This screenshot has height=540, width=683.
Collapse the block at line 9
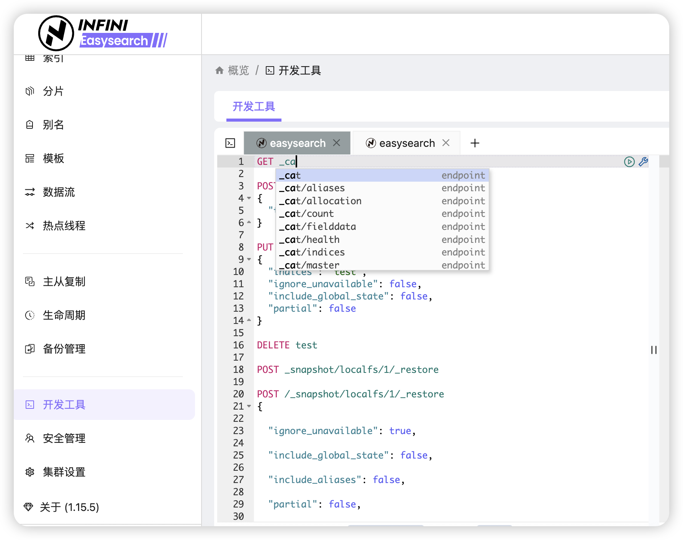coord(249,259)
